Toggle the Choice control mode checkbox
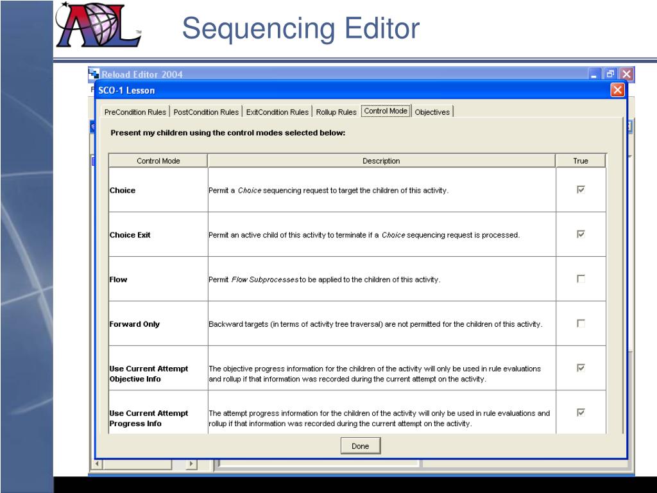Viewport: 657px width, 493px height. (581, 189)
